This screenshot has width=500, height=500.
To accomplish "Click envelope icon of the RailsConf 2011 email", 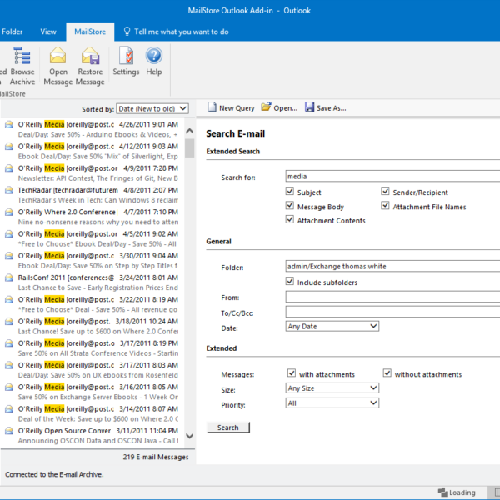I will tap(9, 277).
